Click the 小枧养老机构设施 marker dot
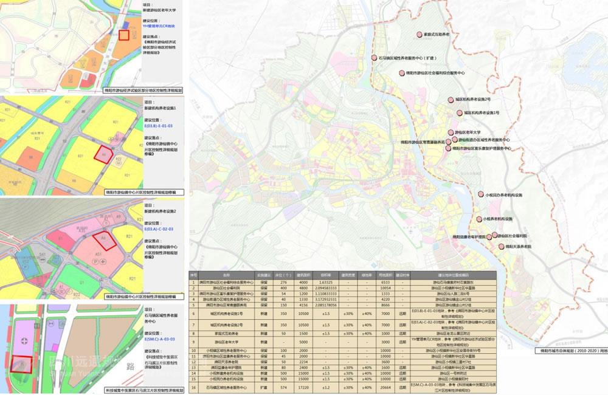 (x=478, y=219)
